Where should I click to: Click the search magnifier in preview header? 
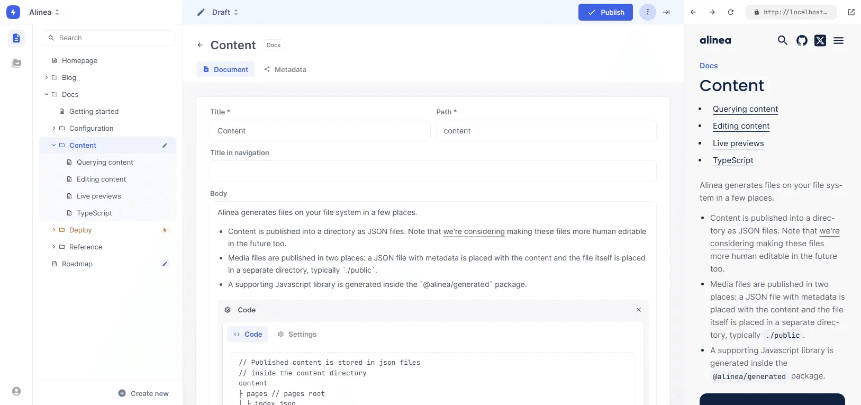(782, 40)
